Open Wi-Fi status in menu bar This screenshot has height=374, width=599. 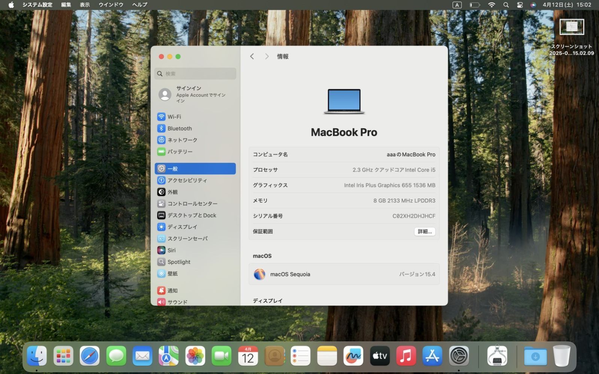pos(492,5)
